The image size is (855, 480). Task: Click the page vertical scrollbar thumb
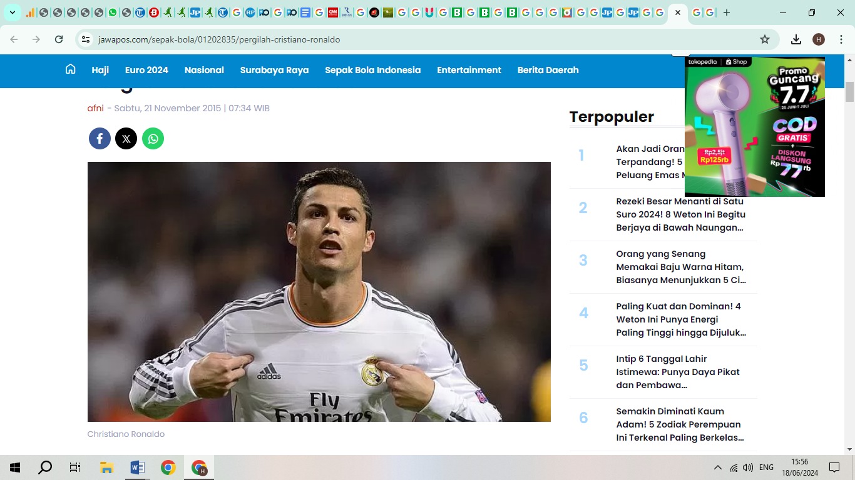click(849, 92)
